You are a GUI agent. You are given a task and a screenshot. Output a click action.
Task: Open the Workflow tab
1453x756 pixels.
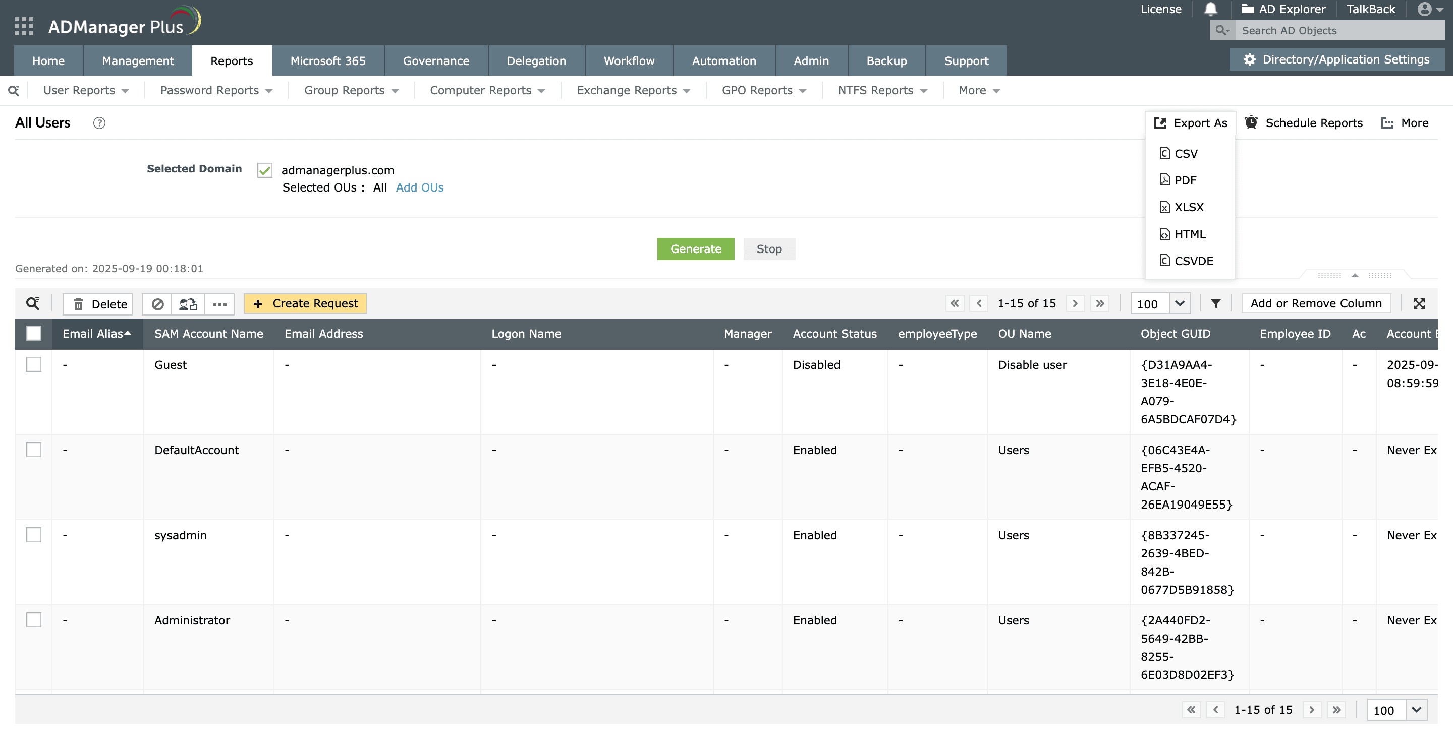(628, 60)
